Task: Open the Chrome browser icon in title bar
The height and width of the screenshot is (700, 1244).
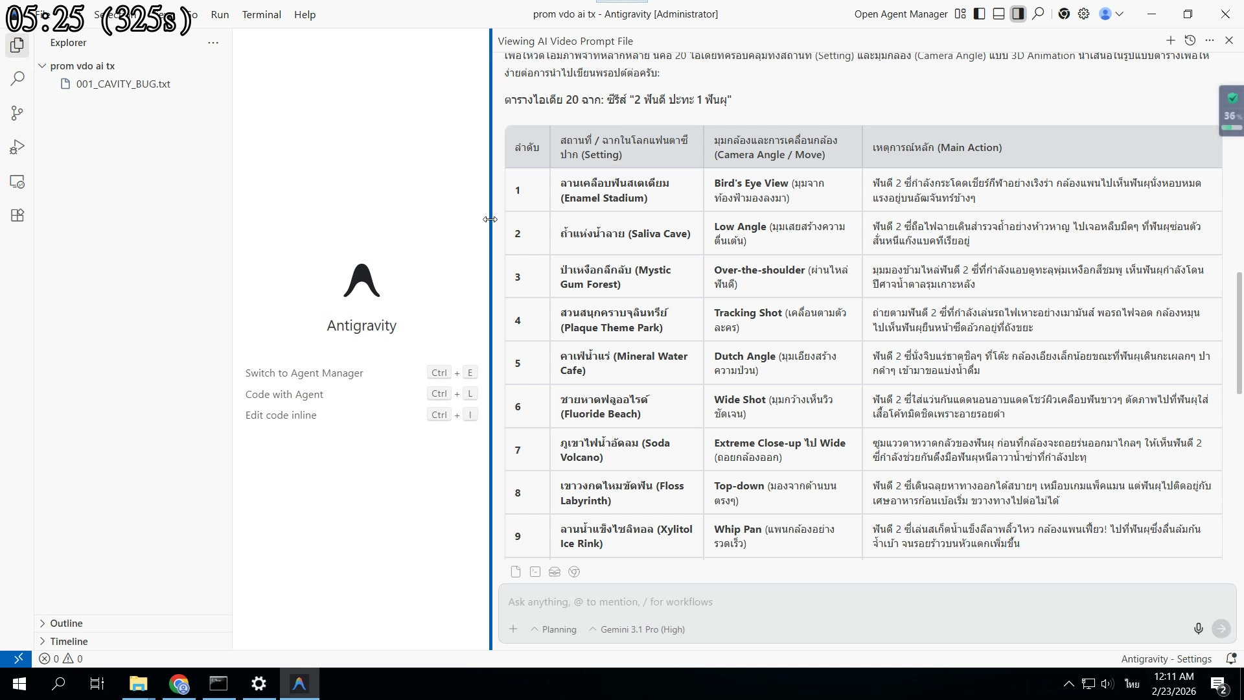Action: (1064, 14)
